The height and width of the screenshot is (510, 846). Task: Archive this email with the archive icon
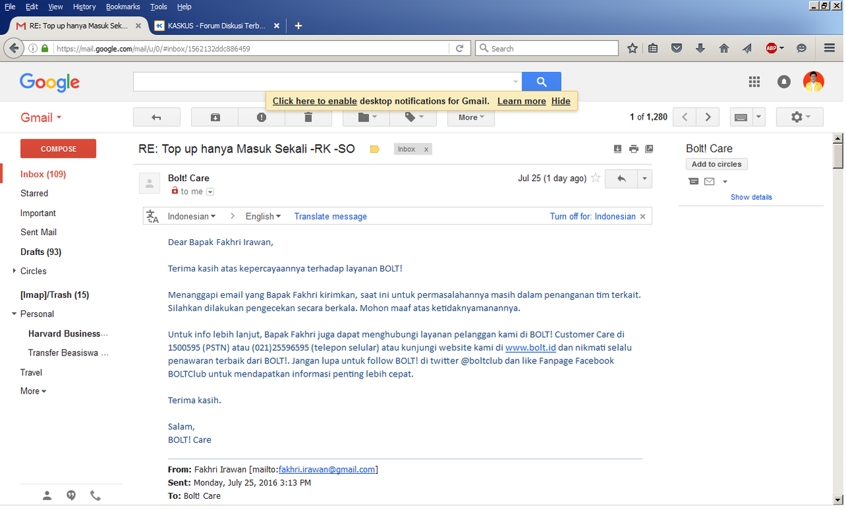pyautogui.click(x=215, y=117)
